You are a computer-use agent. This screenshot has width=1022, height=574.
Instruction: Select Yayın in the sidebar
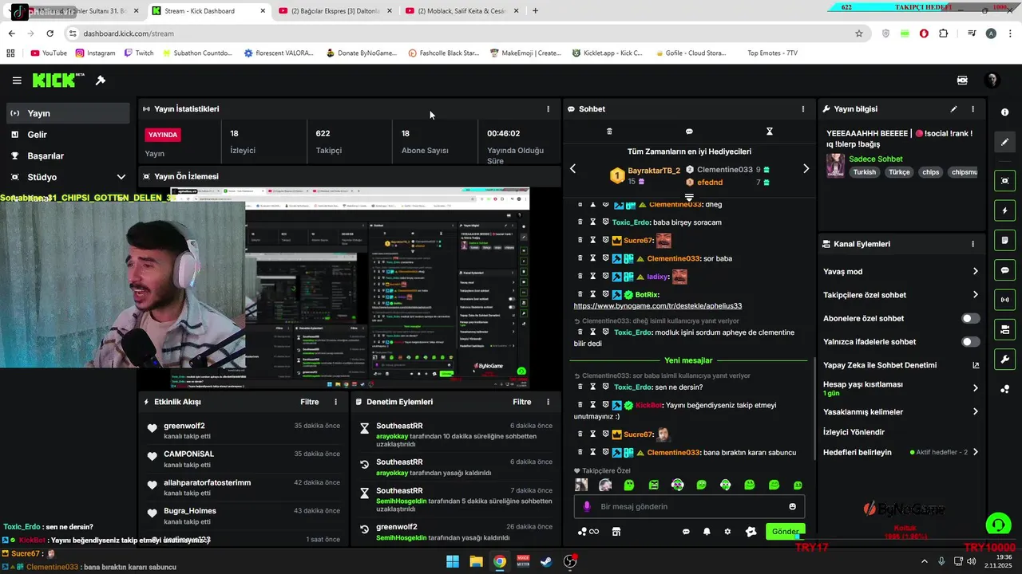tap(68, 113)
